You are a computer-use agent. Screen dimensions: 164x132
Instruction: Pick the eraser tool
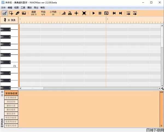pyautogui.click(x=17, y=13)
